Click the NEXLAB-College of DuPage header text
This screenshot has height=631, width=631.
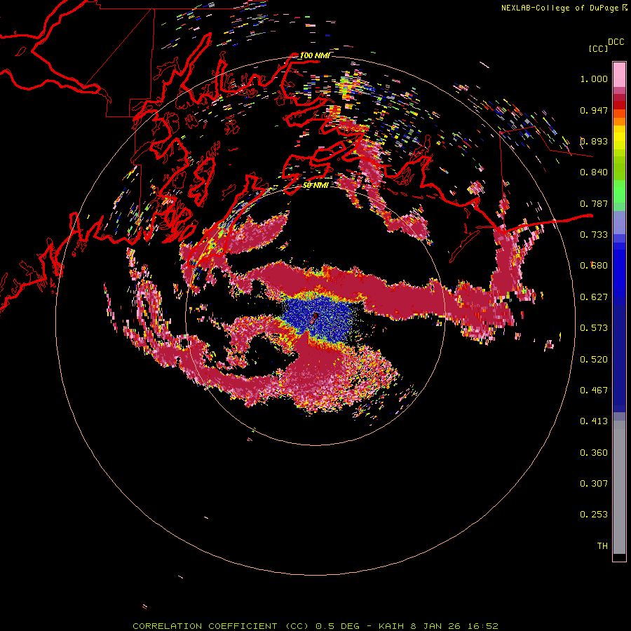click(564, 8)
